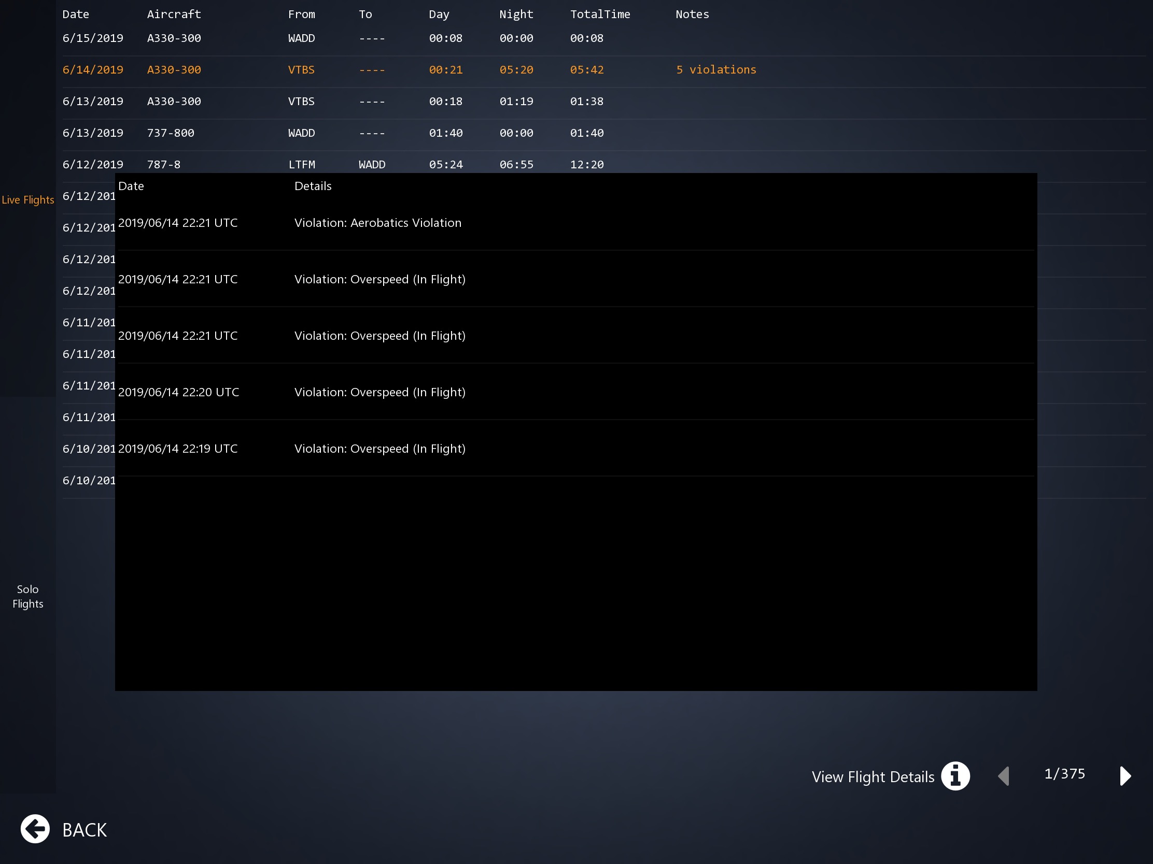The width and height of the screenshot is (1153, 864).
Task: Switch to Solo Flights tab
Action: point(27,596)
